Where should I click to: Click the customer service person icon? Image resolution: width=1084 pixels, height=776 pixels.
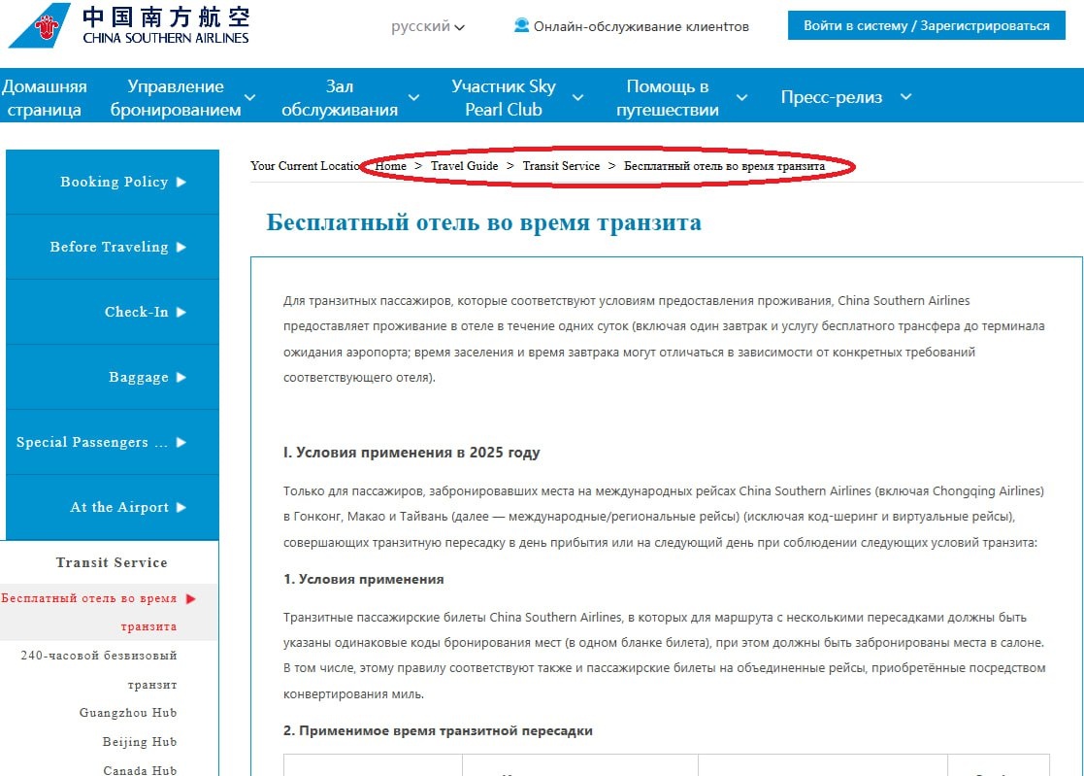coord(517,26)
